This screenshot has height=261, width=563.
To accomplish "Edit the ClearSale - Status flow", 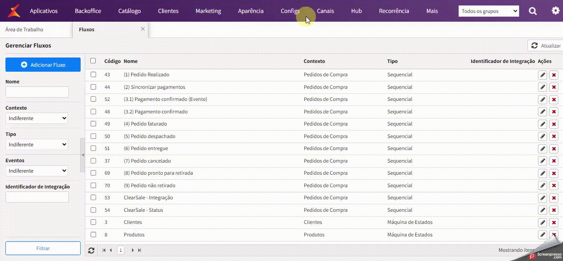I will point(543,210).
